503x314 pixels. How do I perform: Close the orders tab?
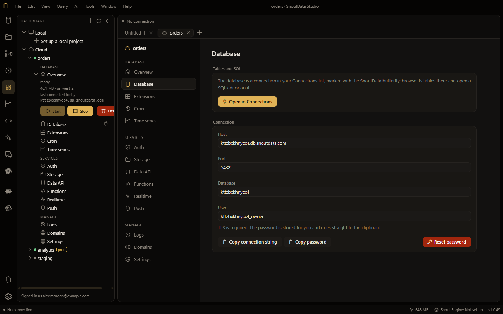coord(188,33)
